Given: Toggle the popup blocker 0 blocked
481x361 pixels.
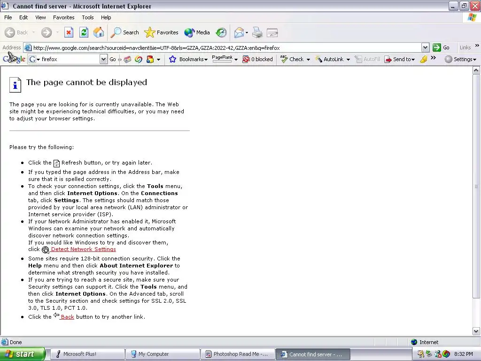Looking at the screenshot, I should (x=258, y=59).
